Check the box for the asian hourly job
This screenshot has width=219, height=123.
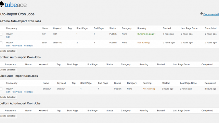[1, 43]
